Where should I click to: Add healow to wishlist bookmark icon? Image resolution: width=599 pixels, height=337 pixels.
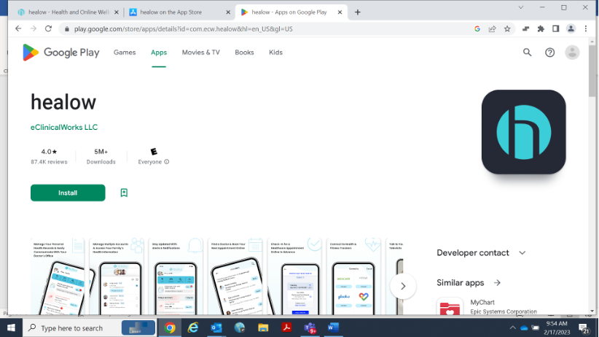point(124,193)
